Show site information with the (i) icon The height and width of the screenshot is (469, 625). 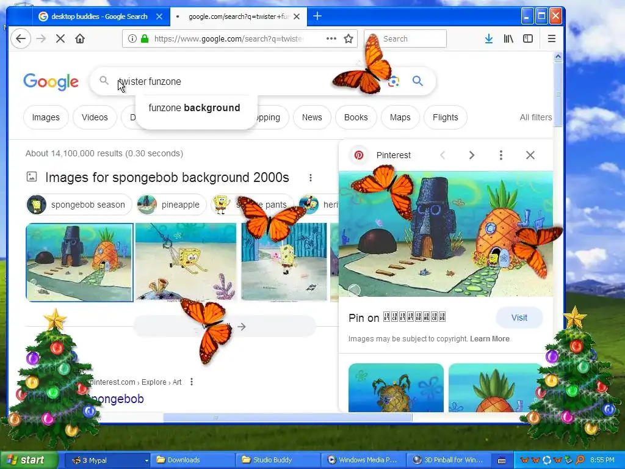tap(132, 38)
